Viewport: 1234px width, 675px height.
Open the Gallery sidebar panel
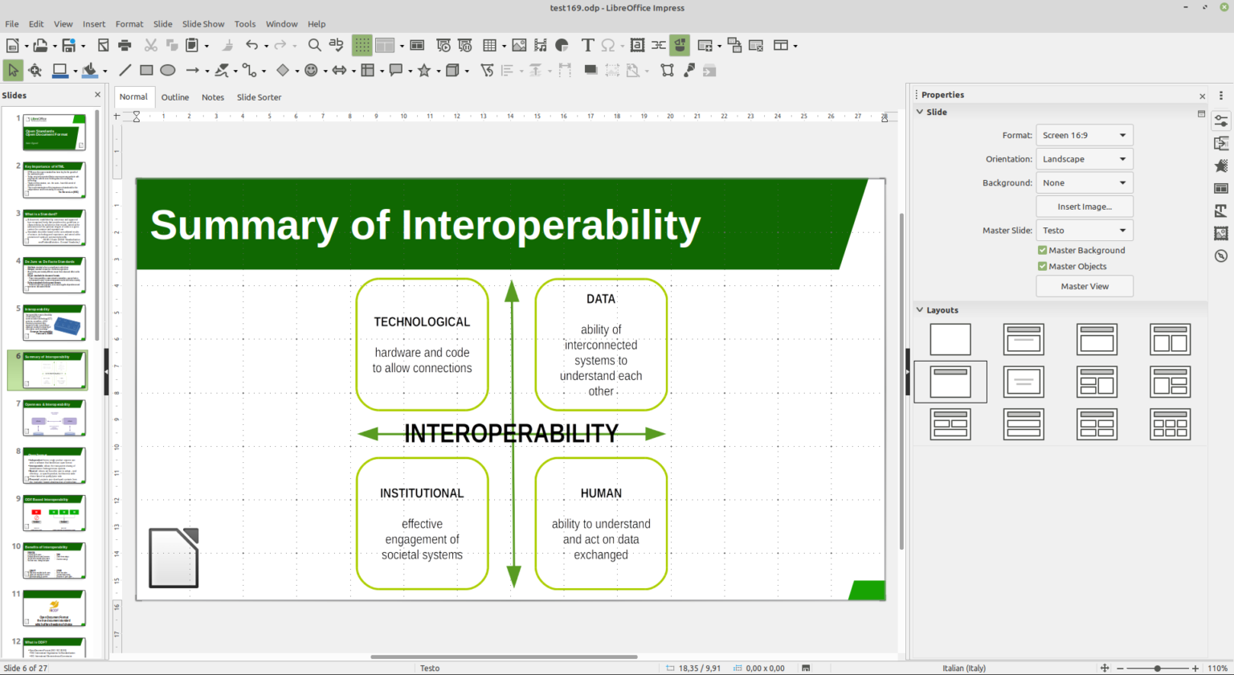click(1221, 233)
